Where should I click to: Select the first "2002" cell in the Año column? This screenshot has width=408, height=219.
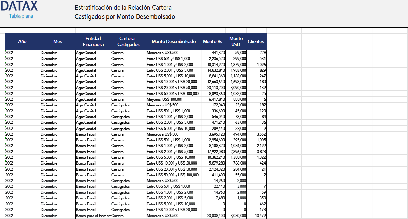10,52
